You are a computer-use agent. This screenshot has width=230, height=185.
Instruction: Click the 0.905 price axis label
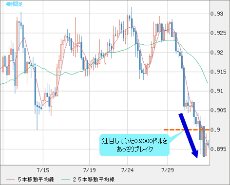pos(218,111)
